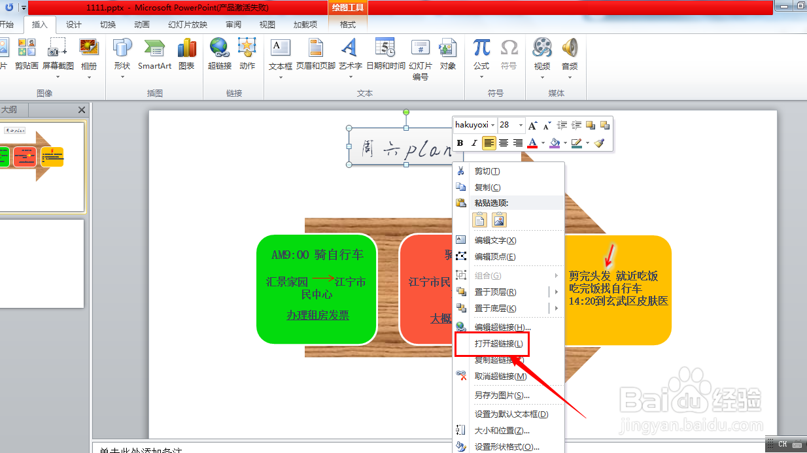Open the hakuyoxi font name dropdown
The image size is (807, 453).
(492, 125)
